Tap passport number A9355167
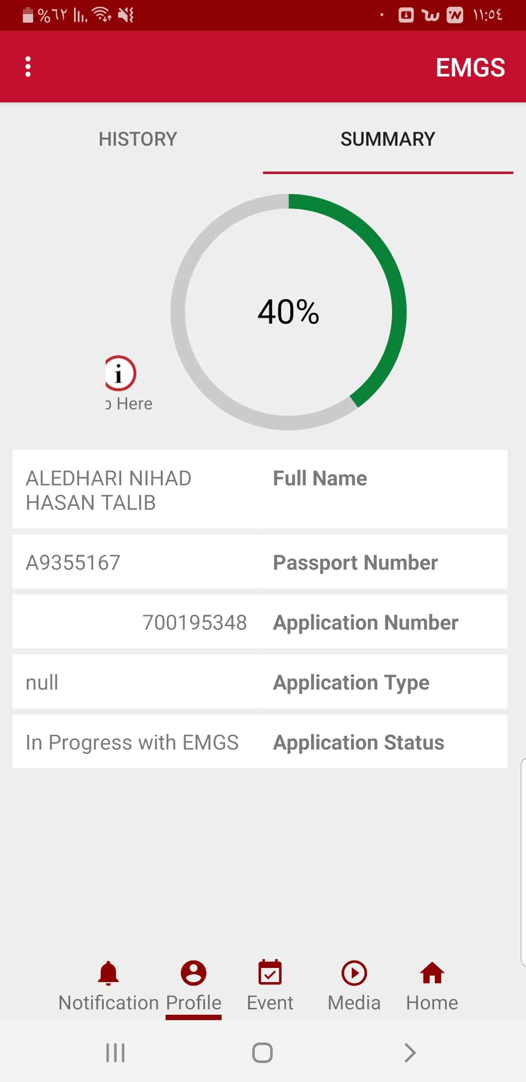 pyautogui.click(x=73, y=563)
